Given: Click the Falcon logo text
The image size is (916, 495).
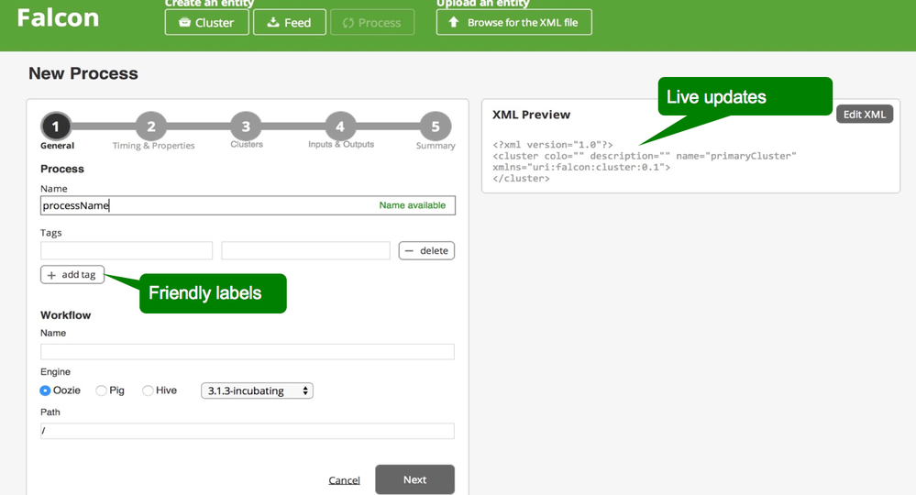Looking at the screenshot, I should tap(58, 18).
